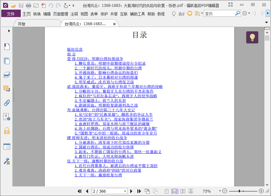Click the scroll down arrow

tap(267, 185)
